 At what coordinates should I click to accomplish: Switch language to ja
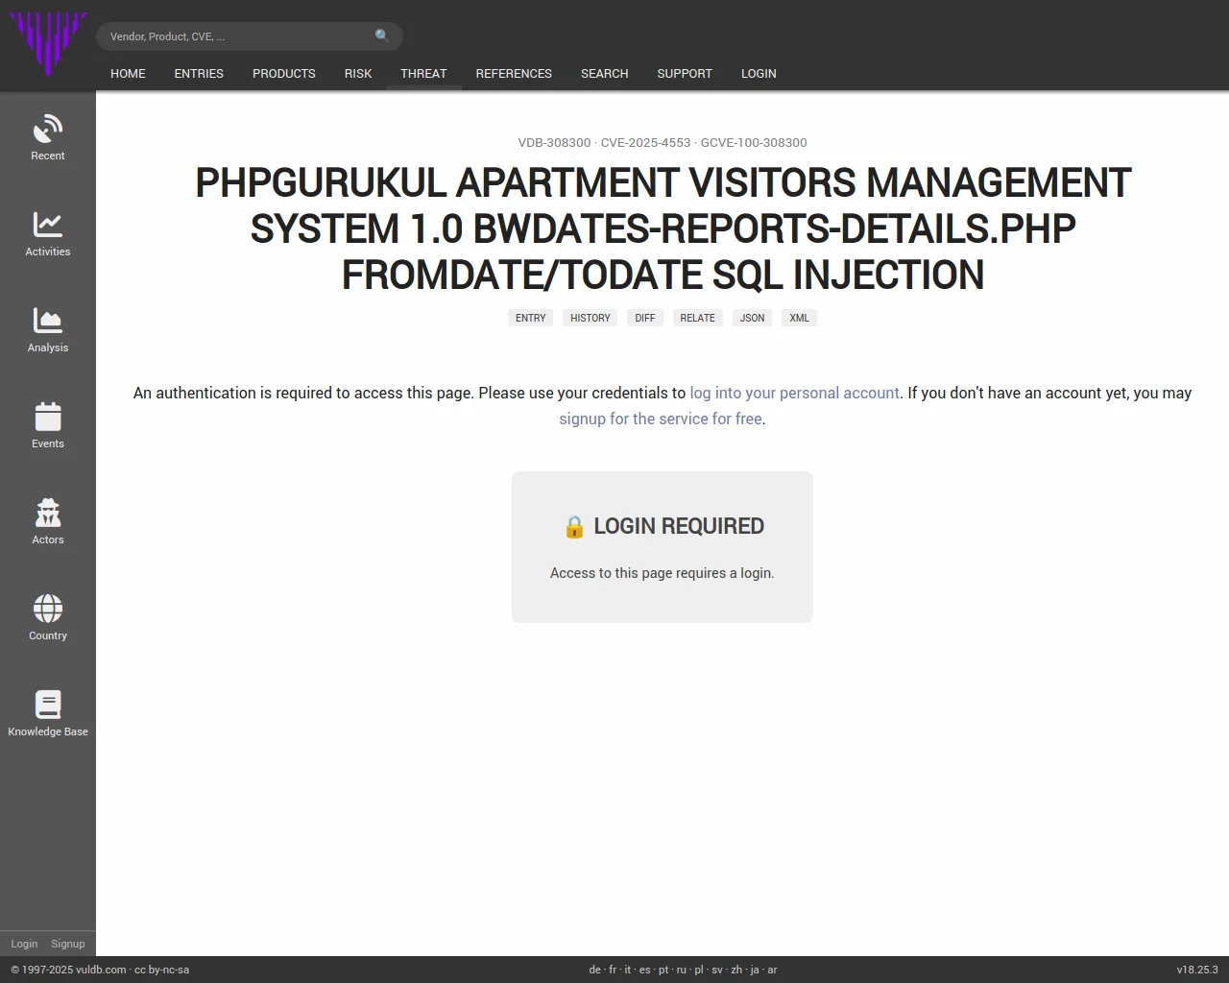755,970
